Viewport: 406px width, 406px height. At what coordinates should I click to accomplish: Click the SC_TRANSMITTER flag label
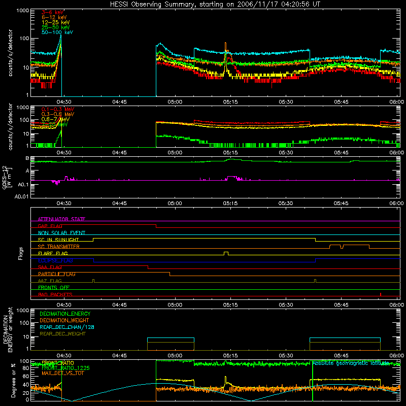(x=59, y=247)
